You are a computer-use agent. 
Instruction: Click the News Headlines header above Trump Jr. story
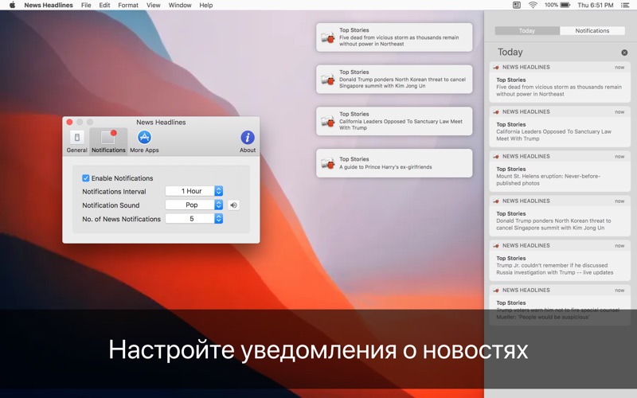click(560, 246)
